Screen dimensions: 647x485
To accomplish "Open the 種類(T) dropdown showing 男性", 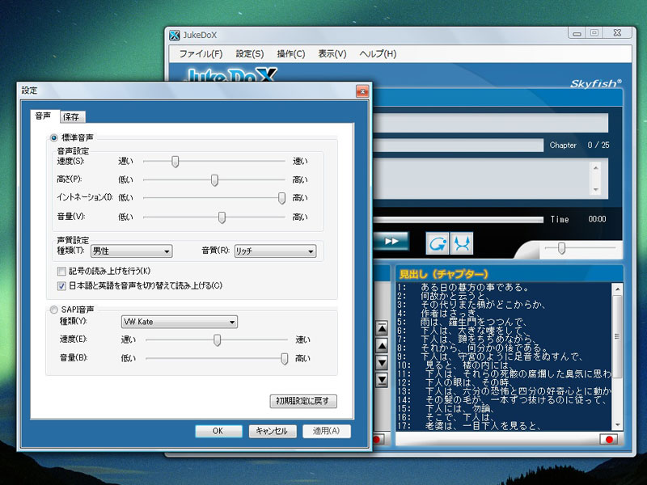I will (x=131, y=251).
